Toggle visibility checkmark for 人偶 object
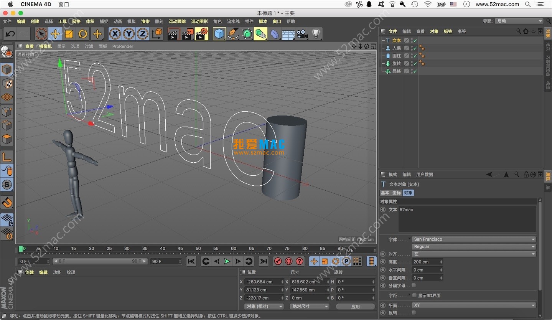Screen dimensions: 552x320 [x=415, y=48]
